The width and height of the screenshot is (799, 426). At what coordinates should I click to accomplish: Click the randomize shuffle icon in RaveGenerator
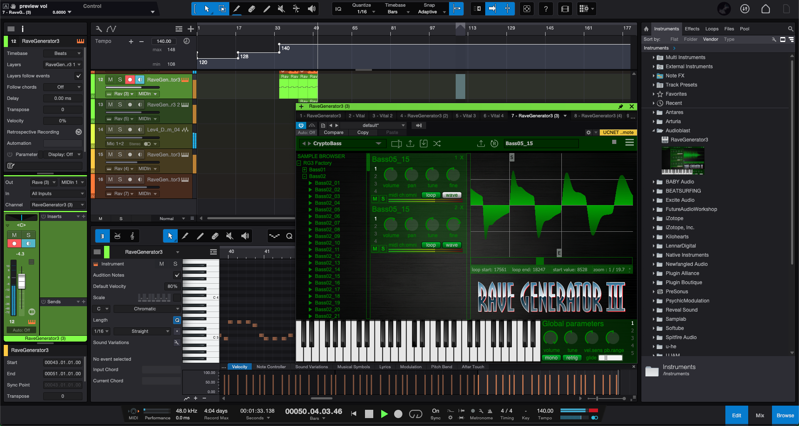437,144
